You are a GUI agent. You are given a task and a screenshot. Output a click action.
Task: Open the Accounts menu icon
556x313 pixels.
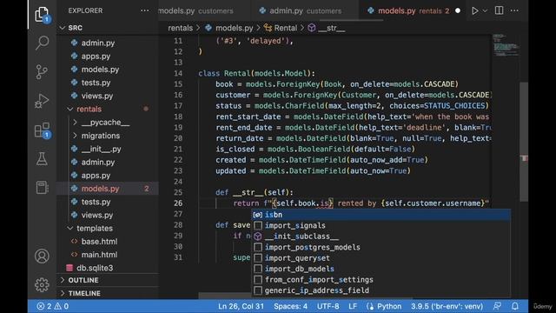pos(42,256)
